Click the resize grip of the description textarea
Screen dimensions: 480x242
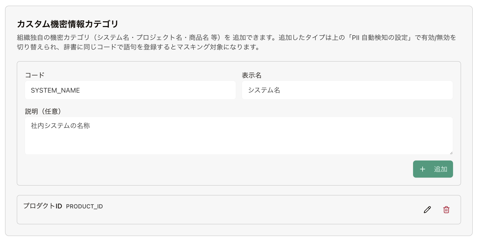tap(450, 152)
